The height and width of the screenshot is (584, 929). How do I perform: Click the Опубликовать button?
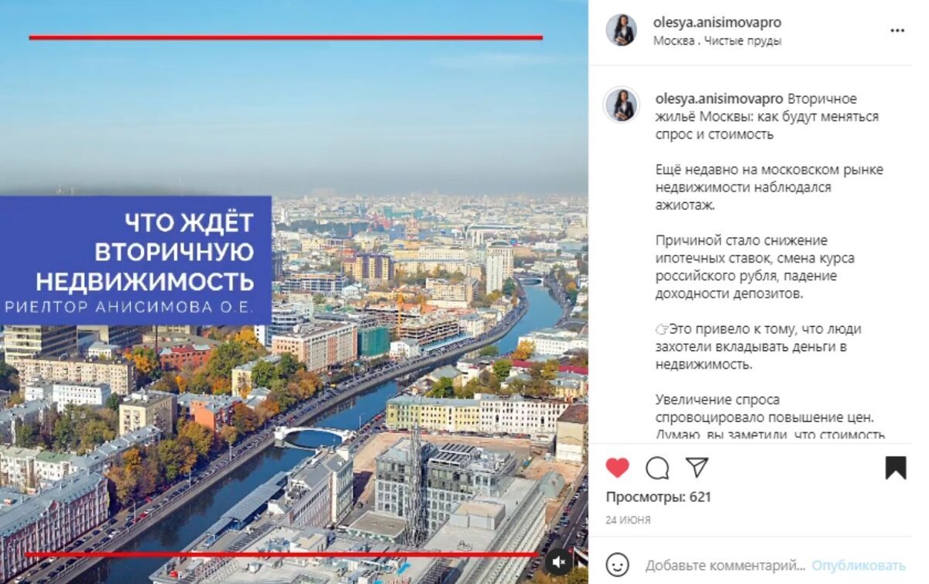[x=859, y=565]
